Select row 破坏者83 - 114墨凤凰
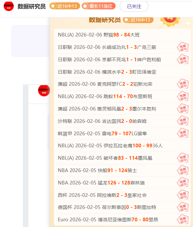193x227 pixels. tap(122, 158)
